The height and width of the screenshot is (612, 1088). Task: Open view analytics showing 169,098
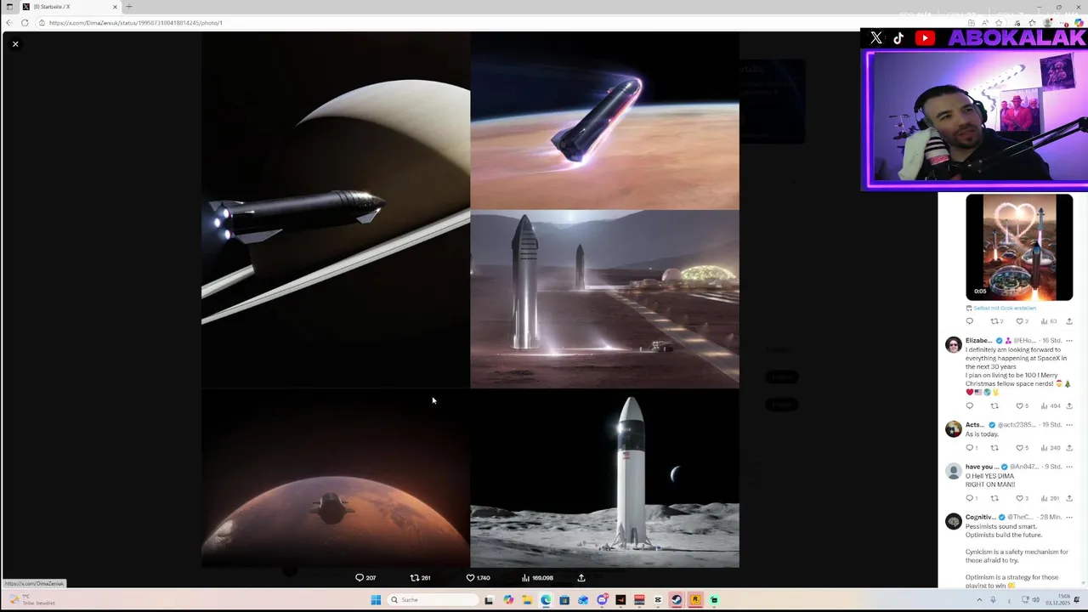[x=537, y=578]
